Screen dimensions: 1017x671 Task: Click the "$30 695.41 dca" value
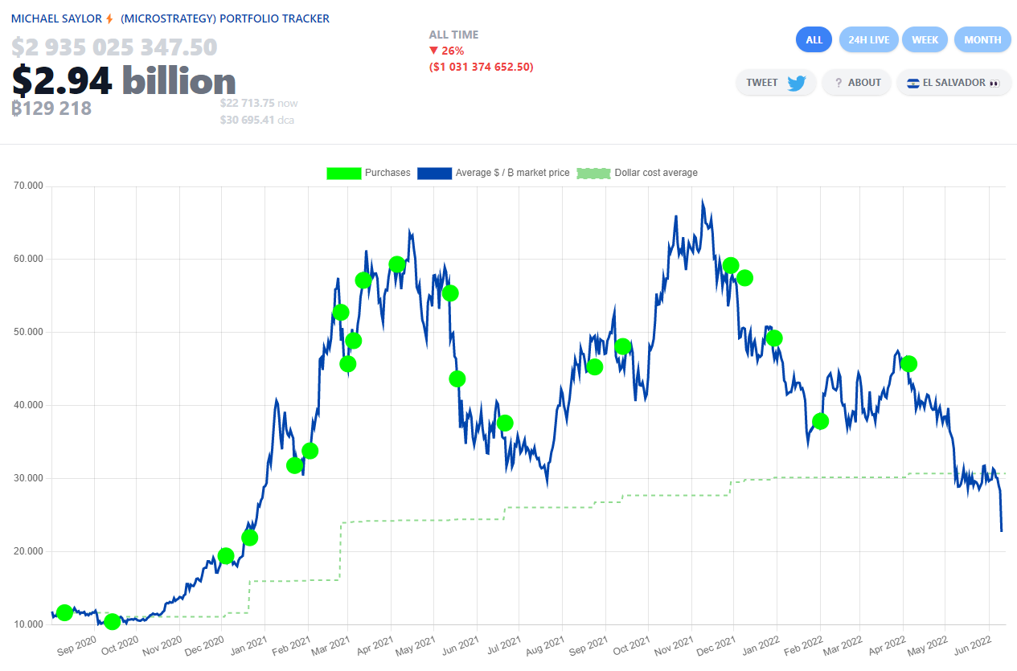(x=257, y=121)
